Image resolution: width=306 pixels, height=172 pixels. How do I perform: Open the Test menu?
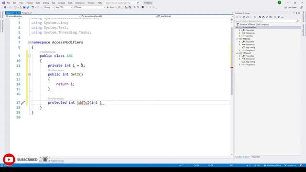click(54, 3)
